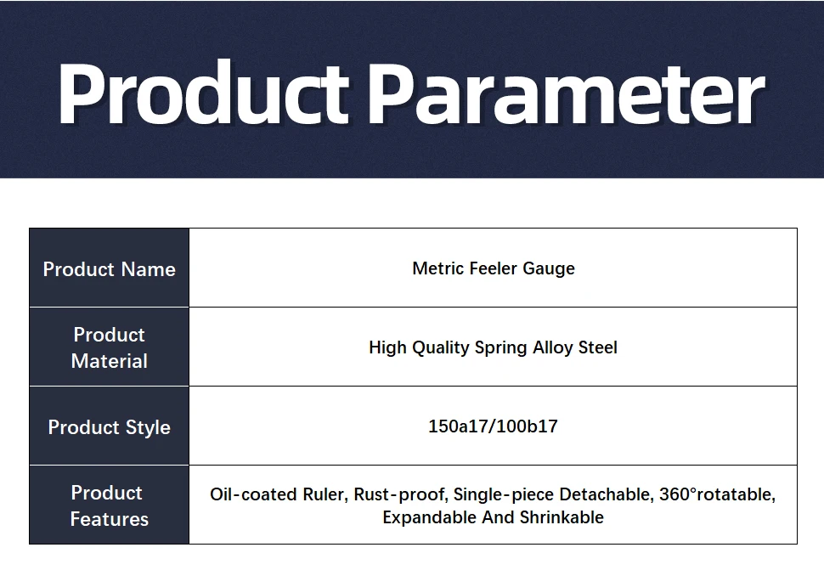Click the "Metric Feeler Gauge" value text

[x=494, y=268]
